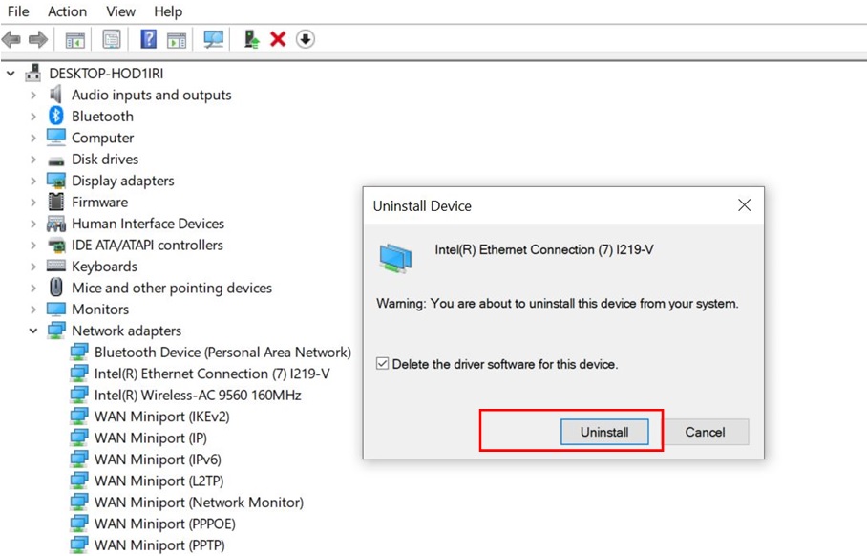Close the Uninstall Device dialog

click(744, 205)
